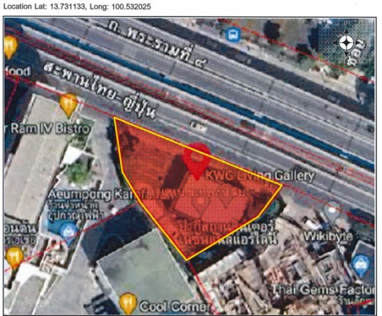
Task: Click the restaurant pin at top-left edge
Action: pos(10,46)
